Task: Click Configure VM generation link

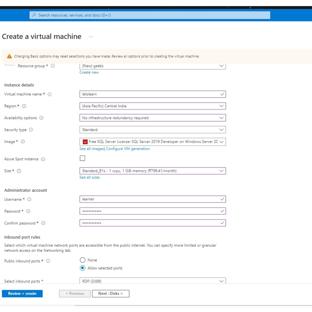Action: (128, 149)
